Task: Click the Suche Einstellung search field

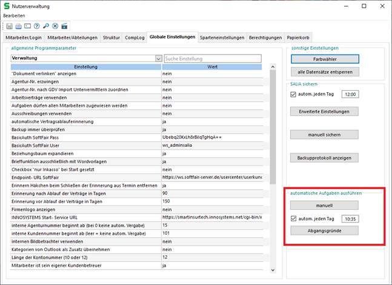Action: (x=212, y=59)
